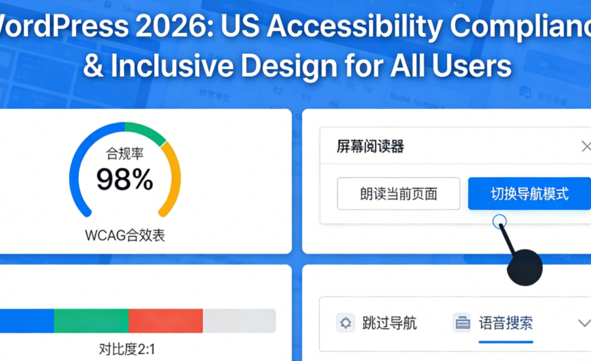Click the small circle pointer under the blue button
Viewport: 591px width, 361px height.
point(499,222)
